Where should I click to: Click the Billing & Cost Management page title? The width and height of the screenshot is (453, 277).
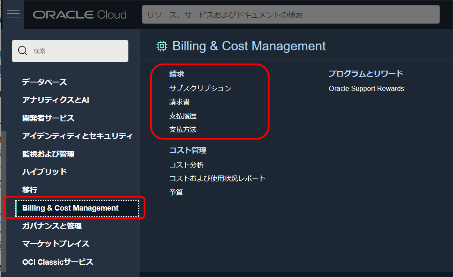tap(249, 46)
